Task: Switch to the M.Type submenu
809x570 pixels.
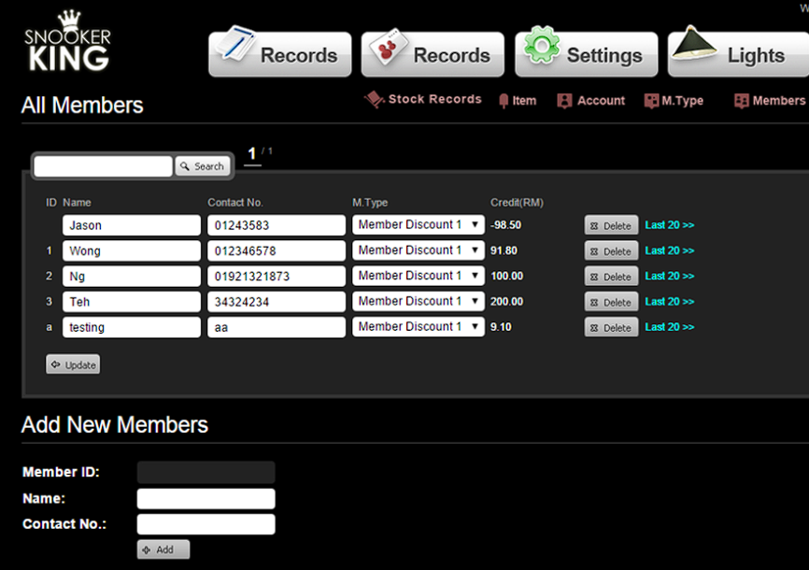Action: [x=674, y=101]
